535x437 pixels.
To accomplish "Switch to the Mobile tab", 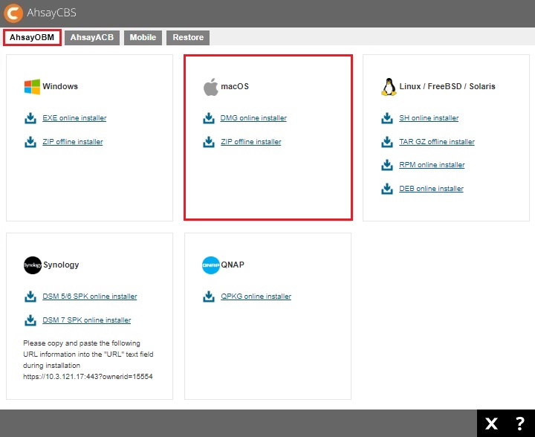I will [143, 37].
